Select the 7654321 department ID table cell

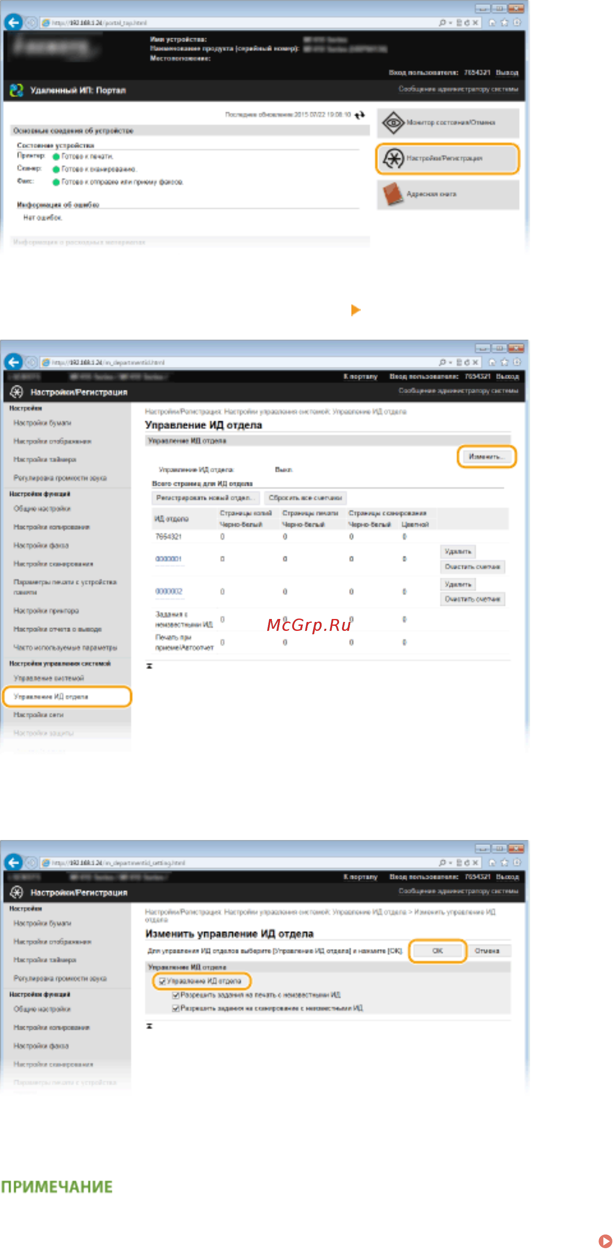(168, 537)
